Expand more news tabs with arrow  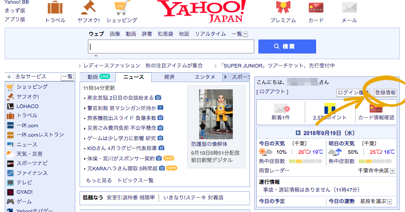(x=226, y=77)
